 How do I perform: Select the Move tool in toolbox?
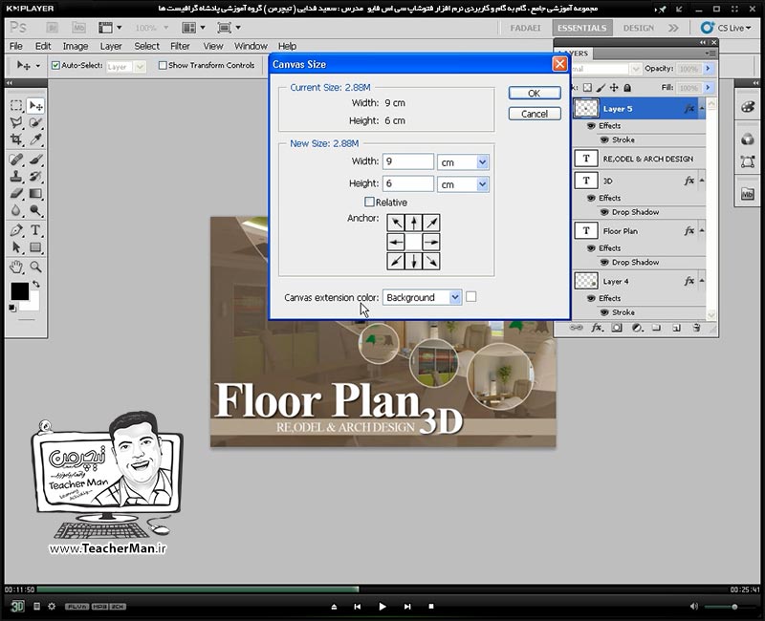pyautogui.click(x=35, y=105)
